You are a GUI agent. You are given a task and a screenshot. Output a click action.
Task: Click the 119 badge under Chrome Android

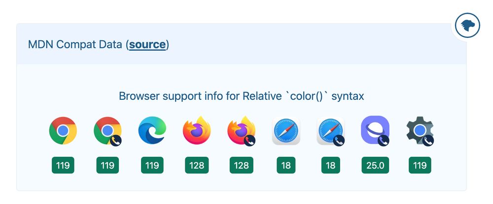(x=107, y=165)
